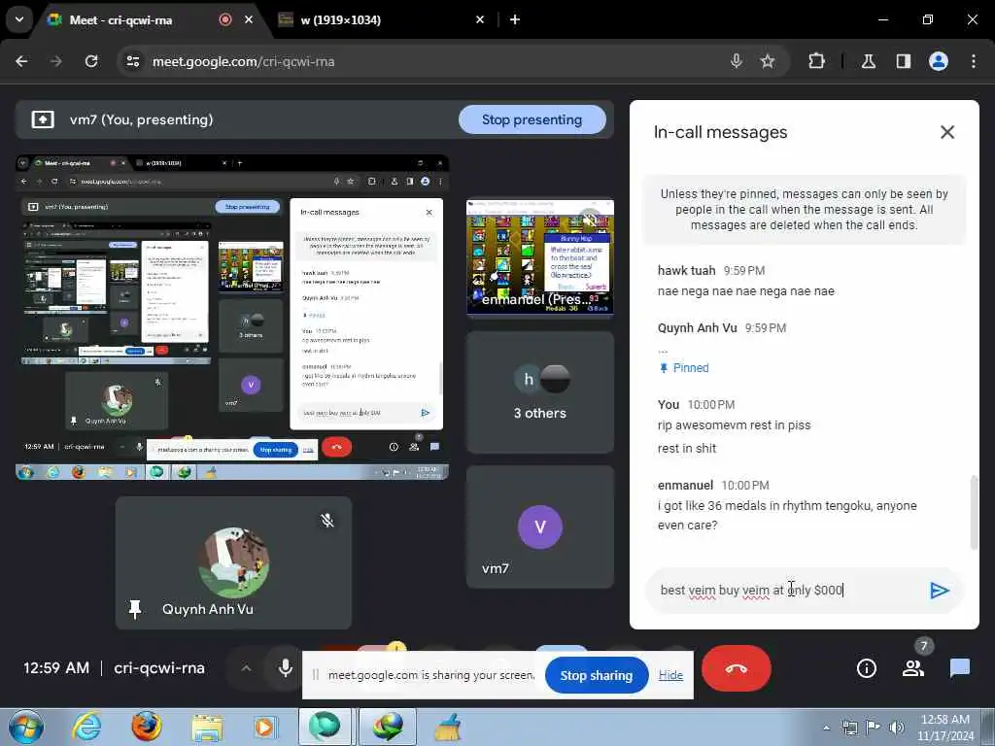
Task: Select the presenting screen icon next to vm7
Action: 43,119
